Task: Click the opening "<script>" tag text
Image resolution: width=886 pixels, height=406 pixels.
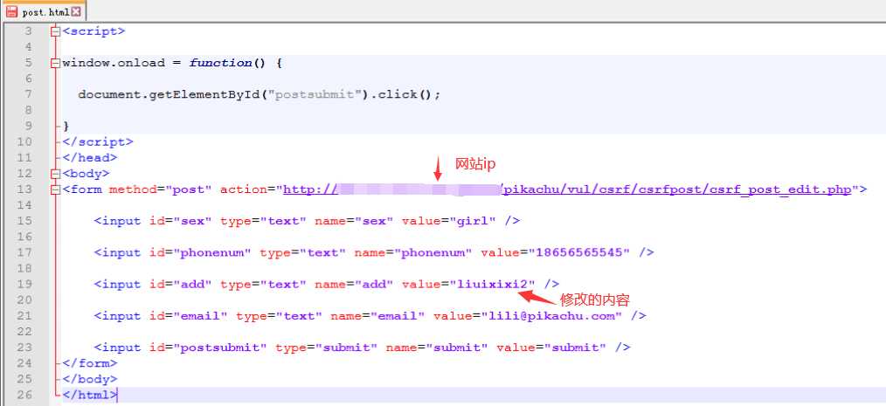Action: 93,31
